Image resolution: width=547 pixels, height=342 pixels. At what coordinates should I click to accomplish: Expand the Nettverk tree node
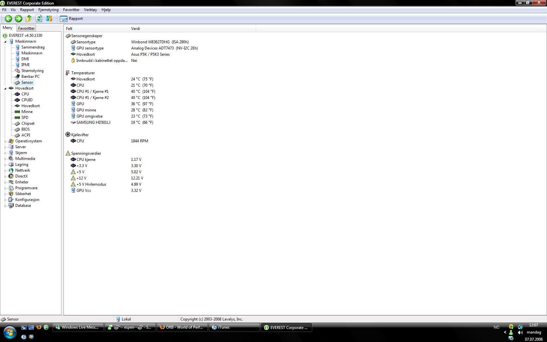pyautogui.click(x=5, y=171)
